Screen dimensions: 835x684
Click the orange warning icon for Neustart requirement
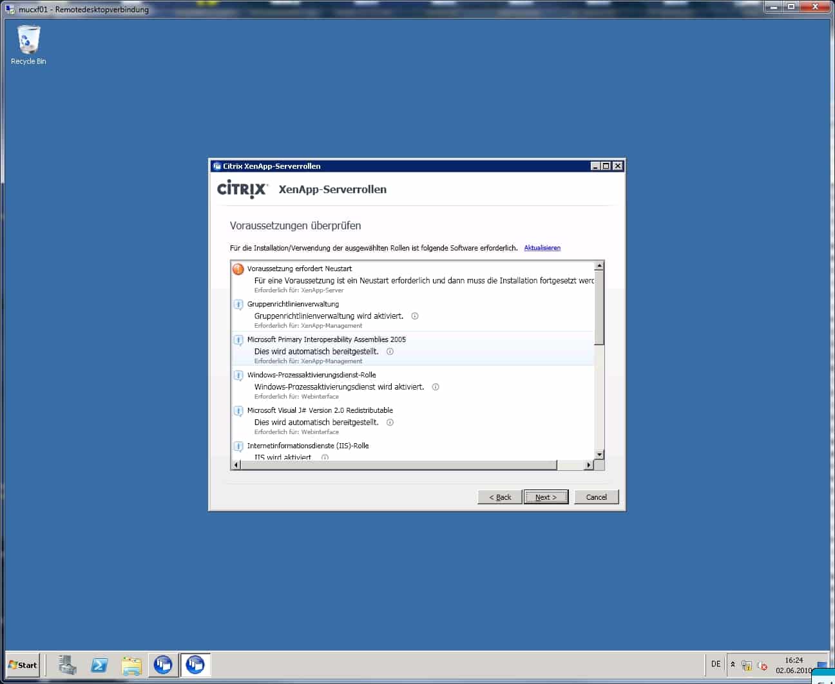click(x=238, y=269)
